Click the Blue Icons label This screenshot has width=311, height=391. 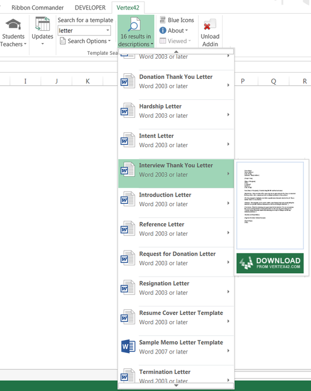point(181,20)
